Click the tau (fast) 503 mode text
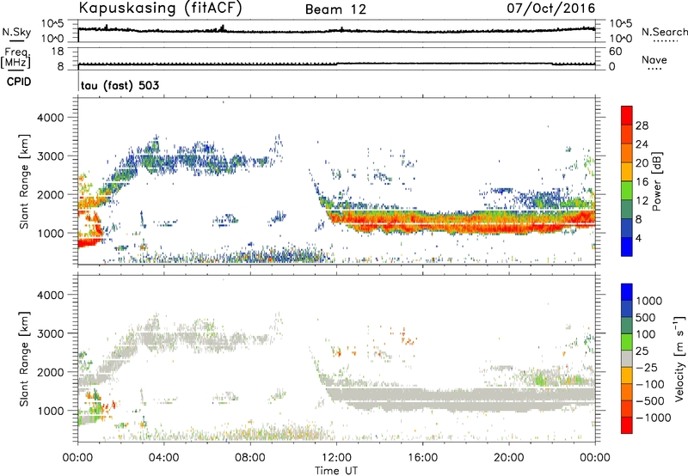688x476 pixels. tap(120, 85)
